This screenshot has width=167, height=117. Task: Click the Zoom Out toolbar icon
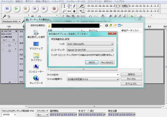tap(115, 16)
